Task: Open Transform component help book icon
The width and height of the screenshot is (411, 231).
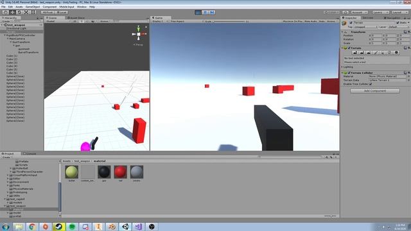Action: point(405,32)
